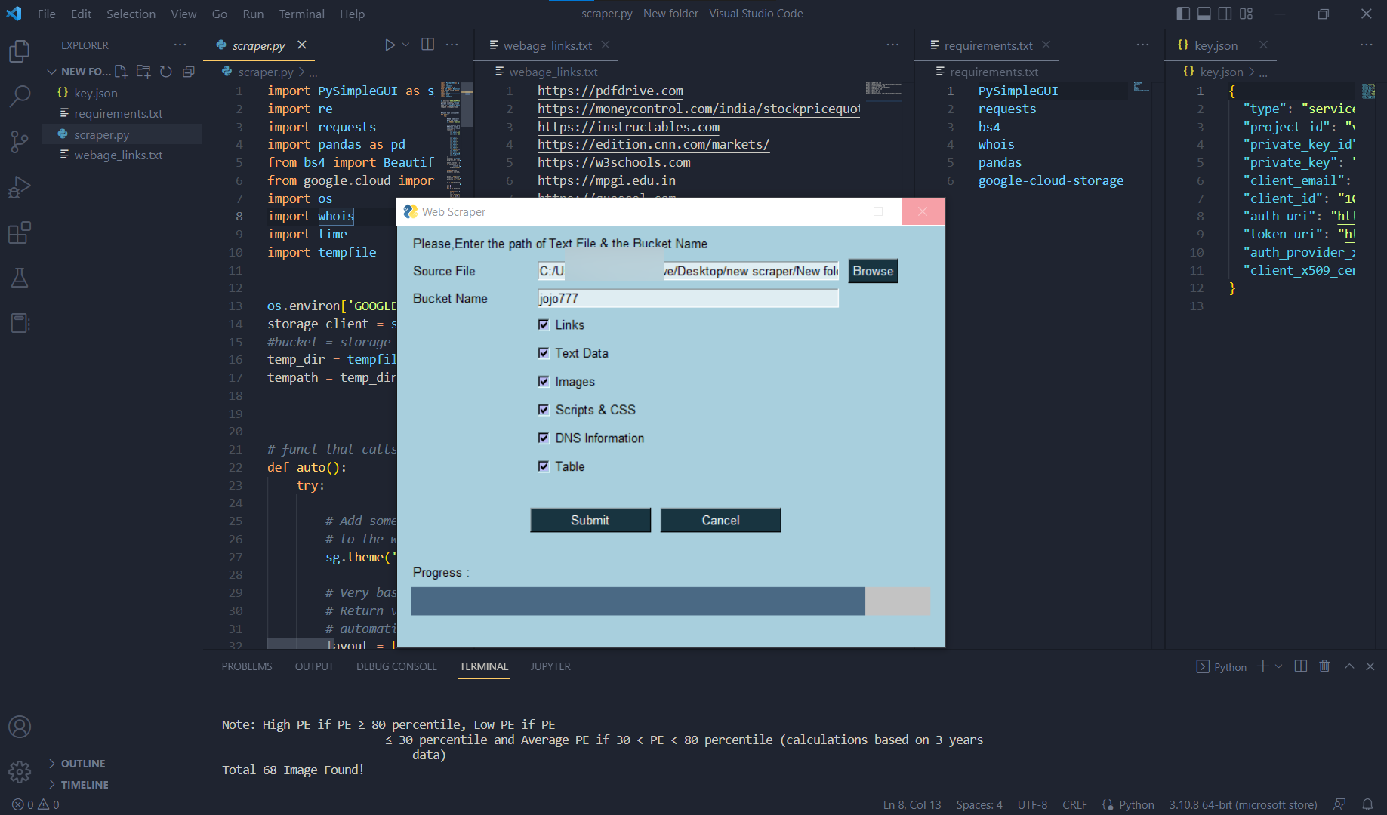This screenshot has width=1387, height=815.
Task: Open the Accounts icon in activity bar
Action: click(20, 727)
